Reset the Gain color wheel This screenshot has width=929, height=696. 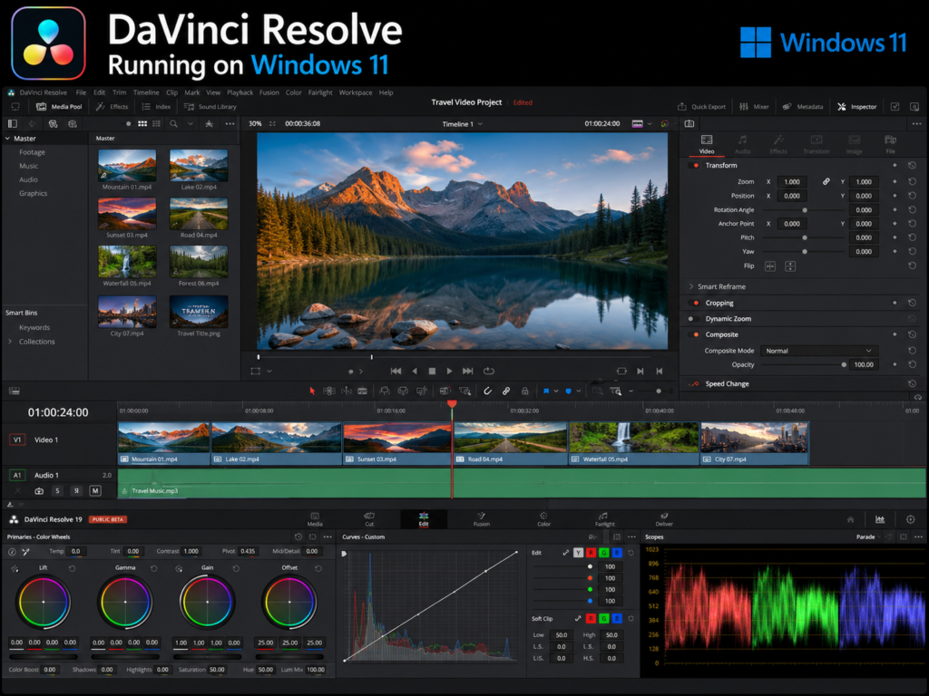pyautogui.click(x=236, y=568)
